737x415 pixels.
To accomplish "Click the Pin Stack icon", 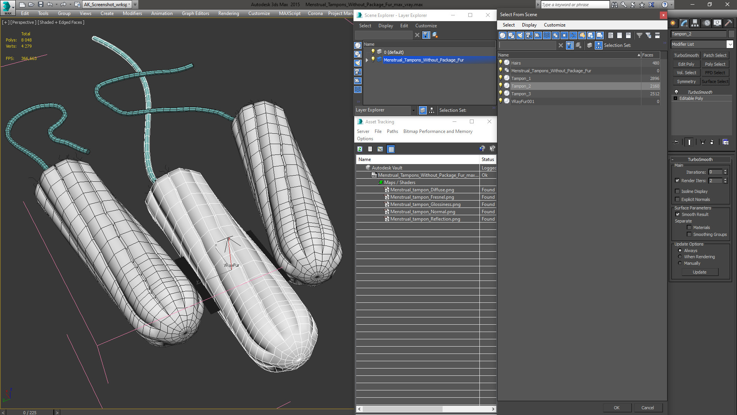I will click(676, 142).
